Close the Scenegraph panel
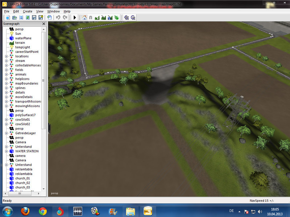This screenshot has height=217, width=290. [x=43, y=24]
